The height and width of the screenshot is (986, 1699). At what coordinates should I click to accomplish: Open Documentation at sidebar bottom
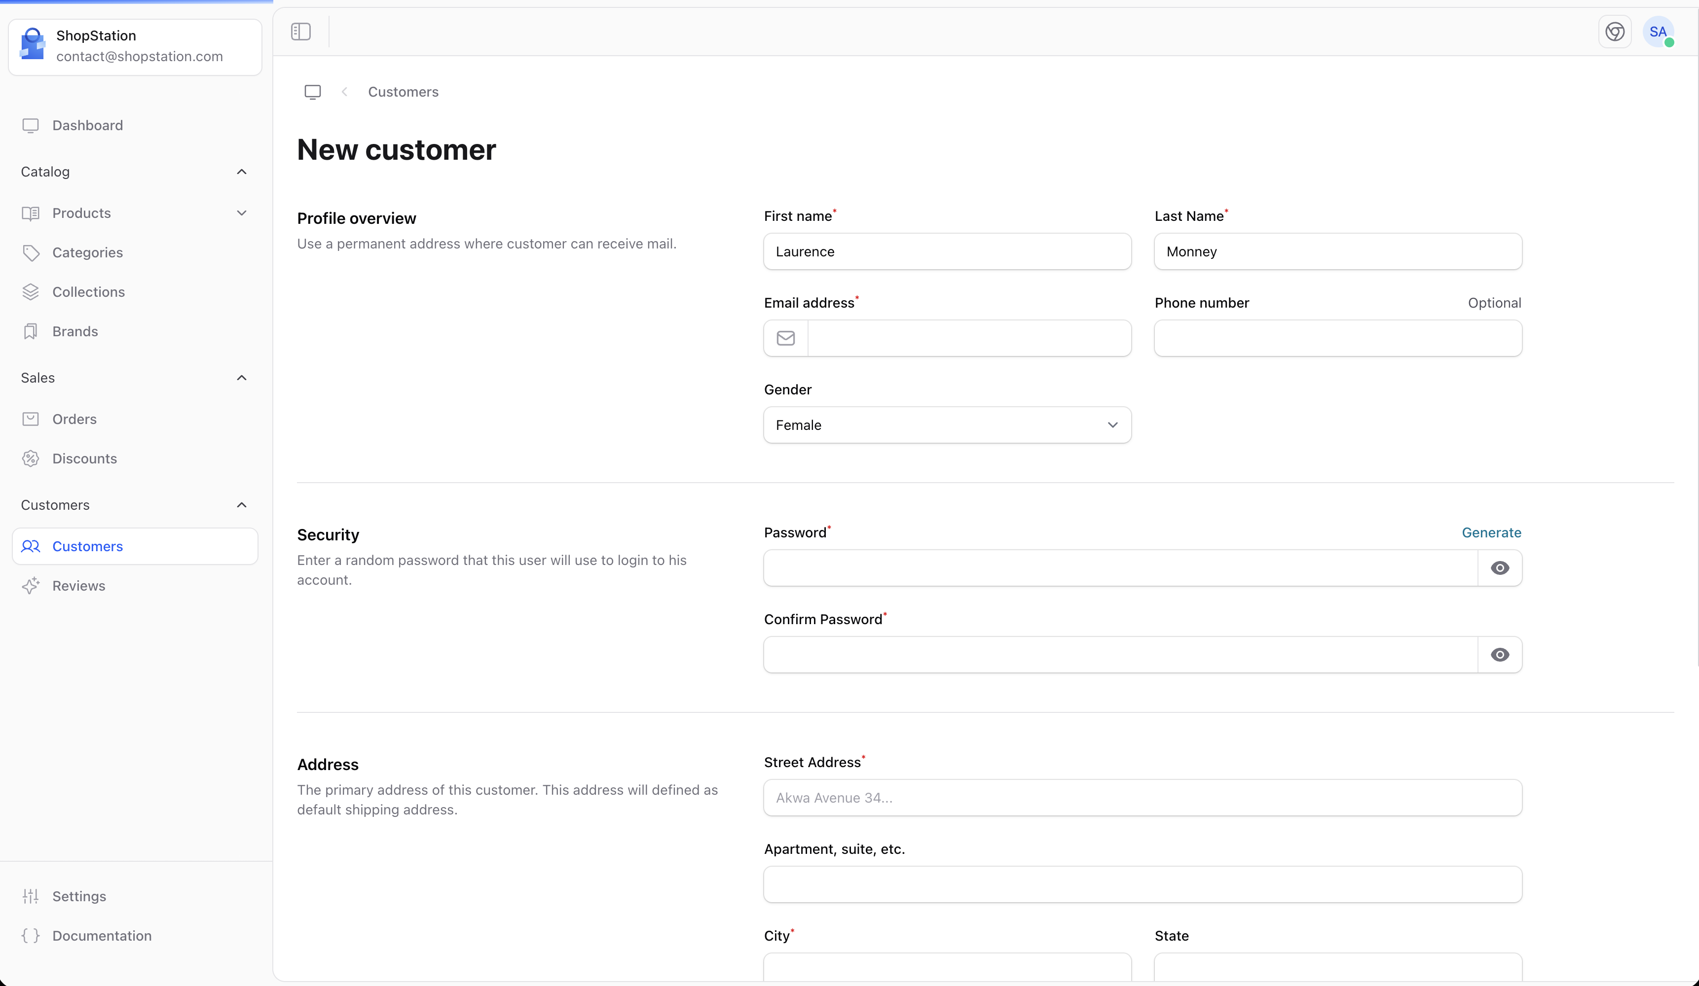click(x=102, y=935)
